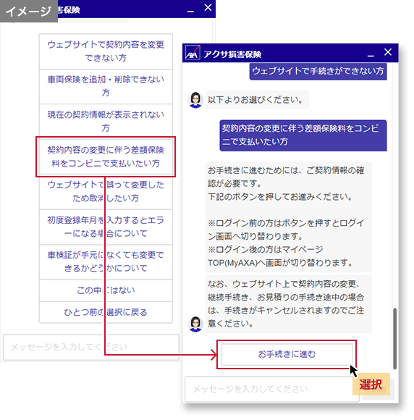Select 車検証が手元になくても変更できるかどうかについて option
The image size is (414, 420).
(106, 262)
